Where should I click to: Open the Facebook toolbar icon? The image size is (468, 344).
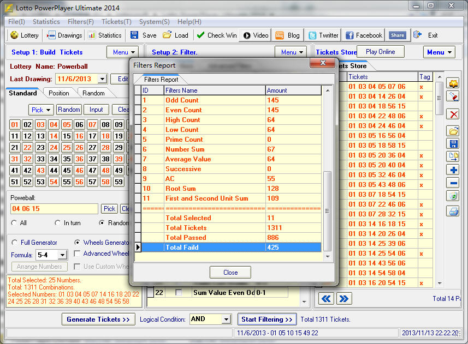[349, 35]
